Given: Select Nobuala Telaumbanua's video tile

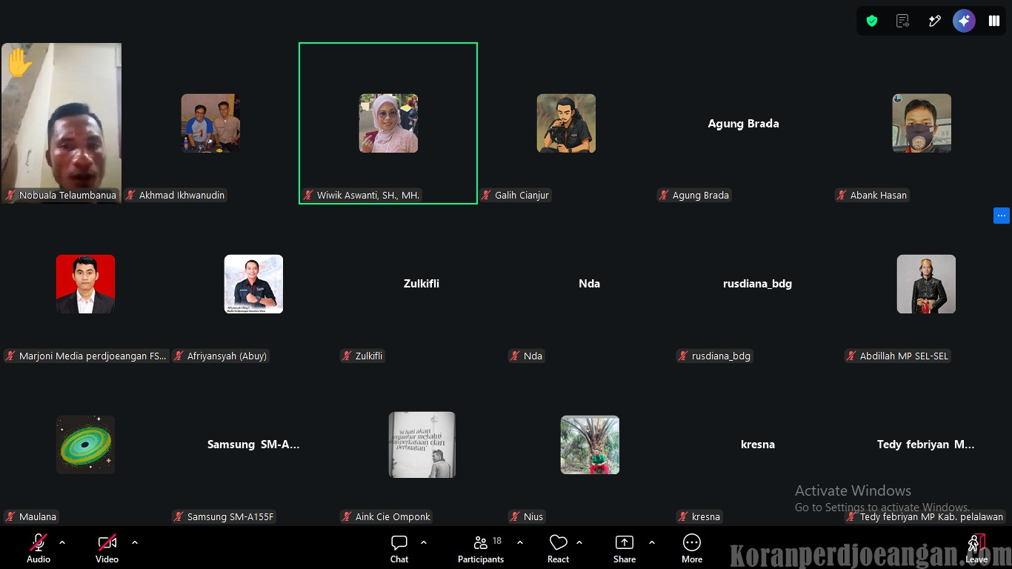Looking at the screenshot, I should 61,123.
